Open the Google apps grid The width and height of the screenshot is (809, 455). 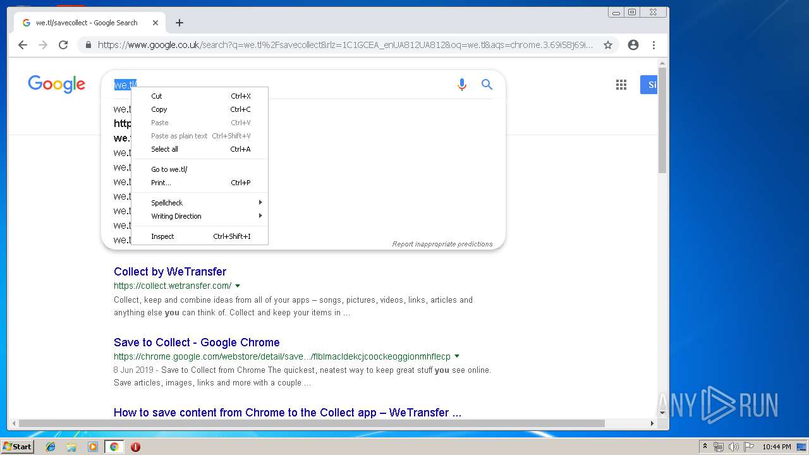pos(621,85)
